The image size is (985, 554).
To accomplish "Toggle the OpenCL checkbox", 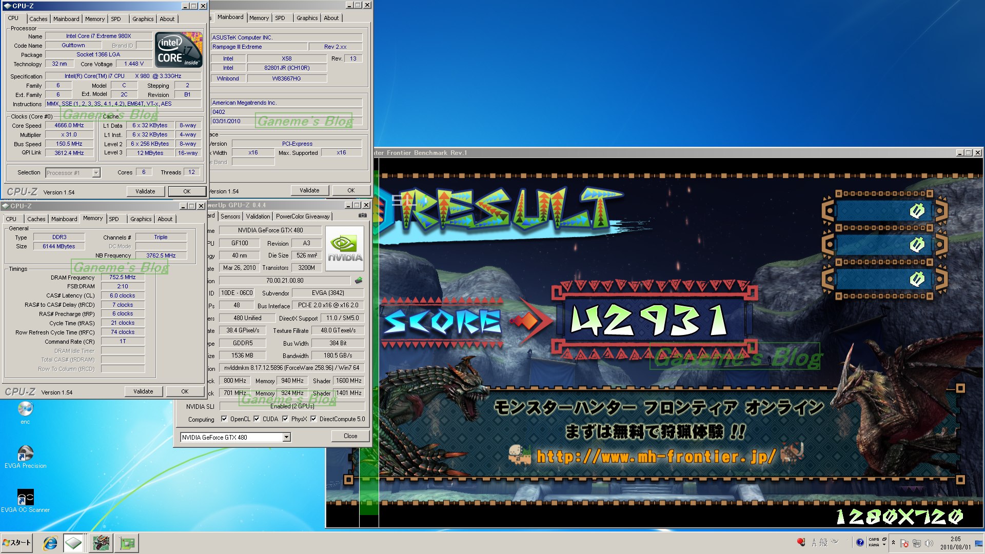I will pyautogui.click(x=224, y=419).
